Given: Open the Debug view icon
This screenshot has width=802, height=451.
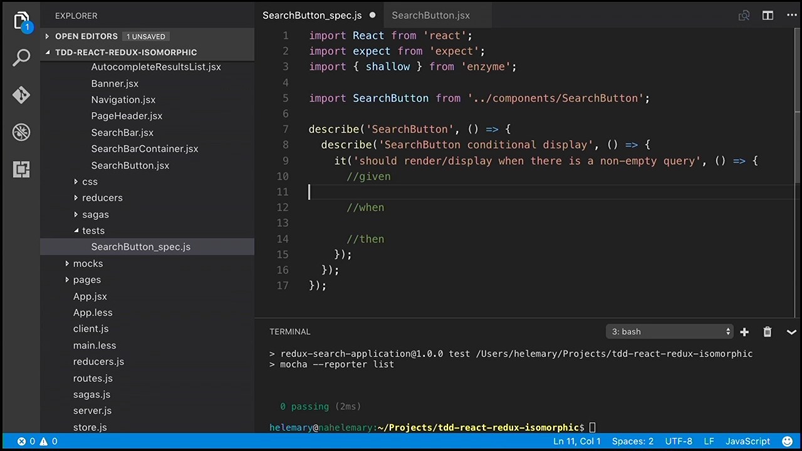Looking at the screenshot, I should (21, 132).
